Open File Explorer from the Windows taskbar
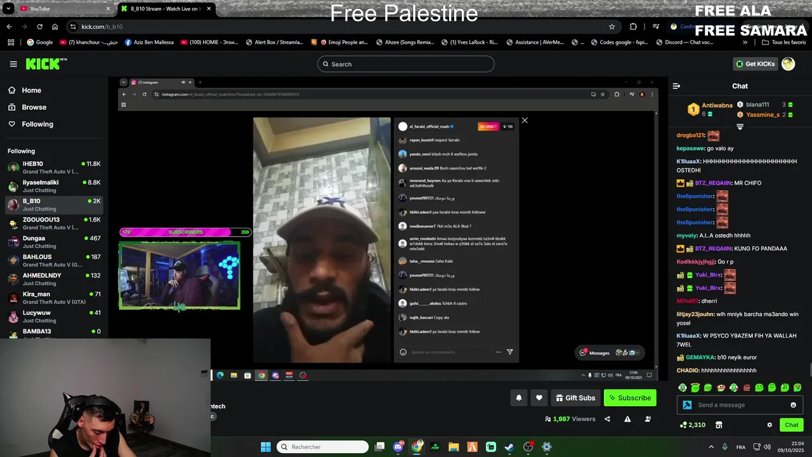This screenshot has width=812, height=457. pos(454,447)
